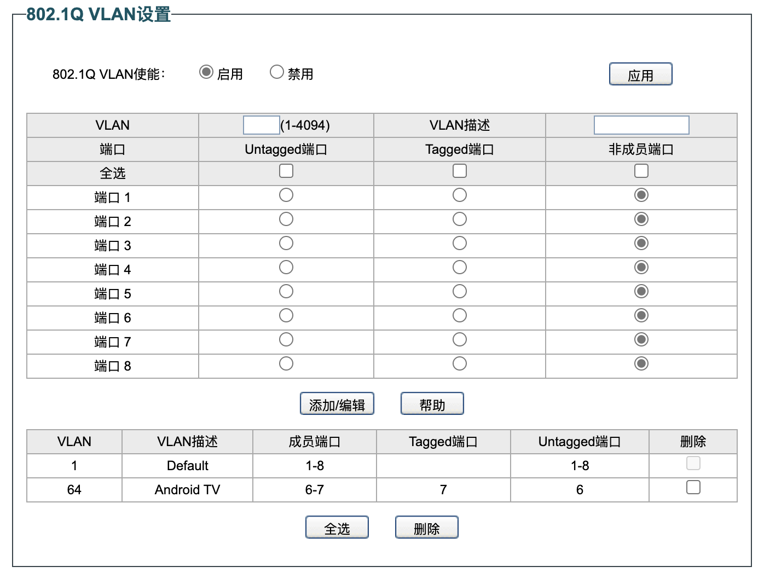The width and height of the screenshot is (764, 578).
Task: Set 端口 4 as Untagged
Action: pos(286,268)
